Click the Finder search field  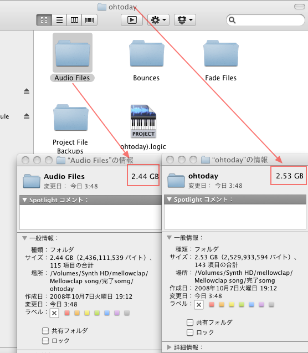pyautogui.click(x=265, y=20)
